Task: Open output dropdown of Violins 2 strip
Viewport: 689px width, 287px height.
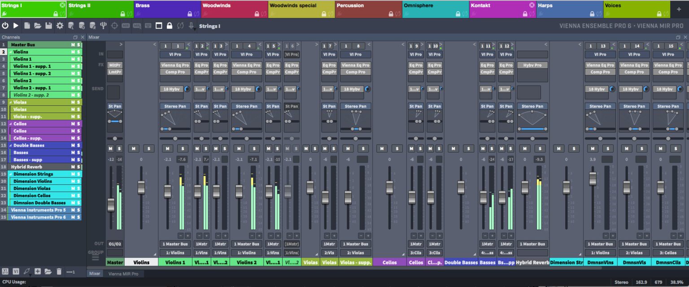Action: pos(246,244)
